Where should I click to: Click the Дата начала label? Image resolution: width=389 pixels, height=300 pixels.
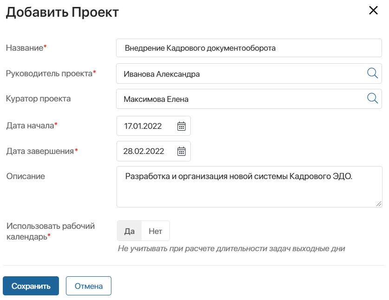[32, 126]
